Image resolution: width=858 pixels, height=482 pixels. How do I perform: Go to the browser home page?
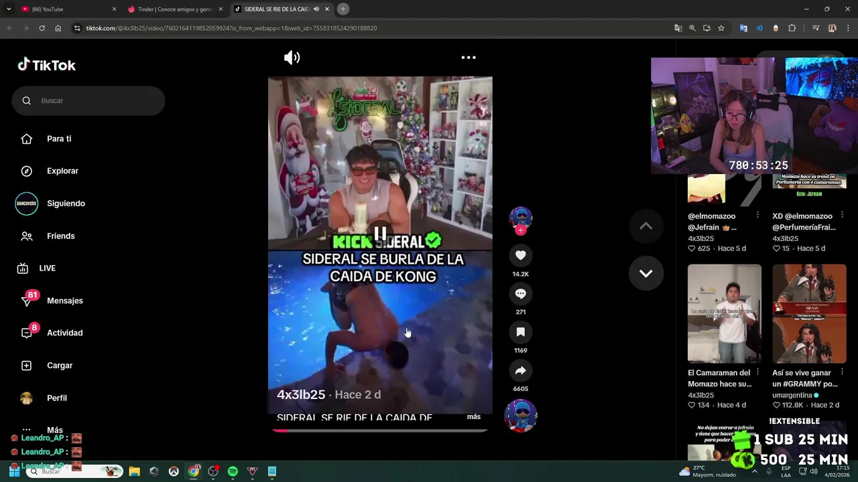pyautogui.click(x=58, y=28)
